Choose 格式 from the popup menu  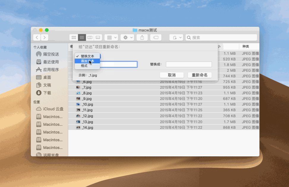click(x=87, y=66)
